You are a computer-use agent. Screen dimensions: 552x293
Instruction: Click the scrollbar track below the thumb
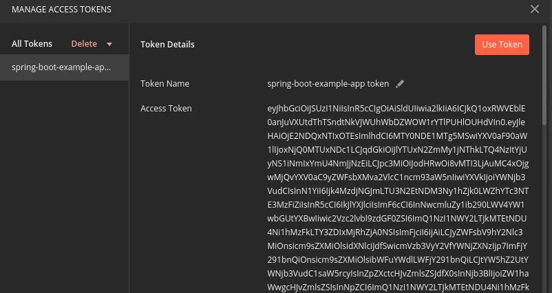pyautogui.click(x=544, y=209)
